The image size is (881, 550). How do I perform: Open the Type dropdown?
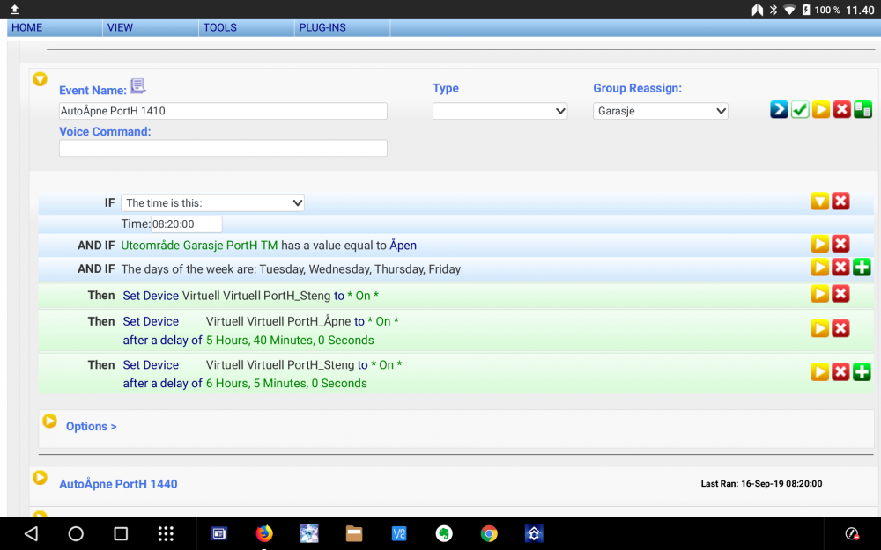pos(500,111)
